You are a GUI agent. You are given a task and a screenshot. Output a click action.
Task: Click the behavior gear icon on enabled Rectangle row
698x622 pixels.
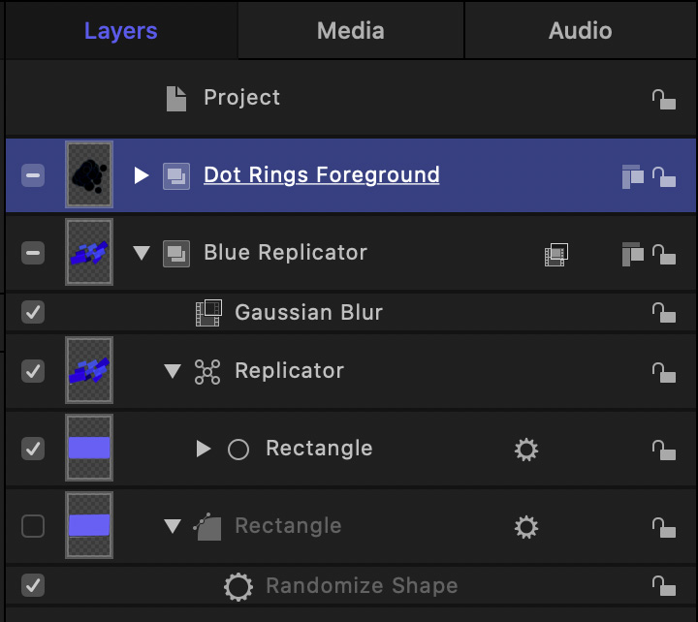(x=526, y=450)
